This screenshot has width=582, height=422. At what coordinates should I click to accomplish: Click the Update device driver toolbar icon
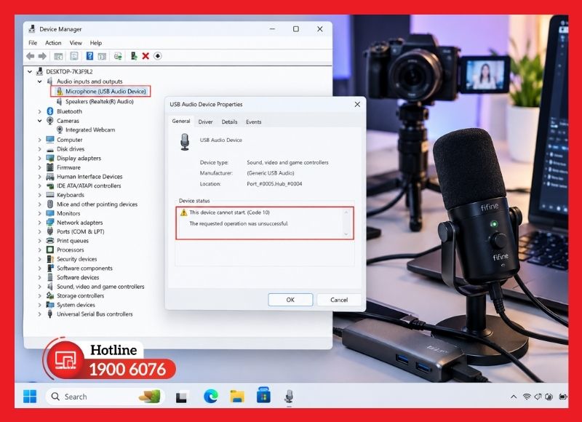click(x=134, y=56)
